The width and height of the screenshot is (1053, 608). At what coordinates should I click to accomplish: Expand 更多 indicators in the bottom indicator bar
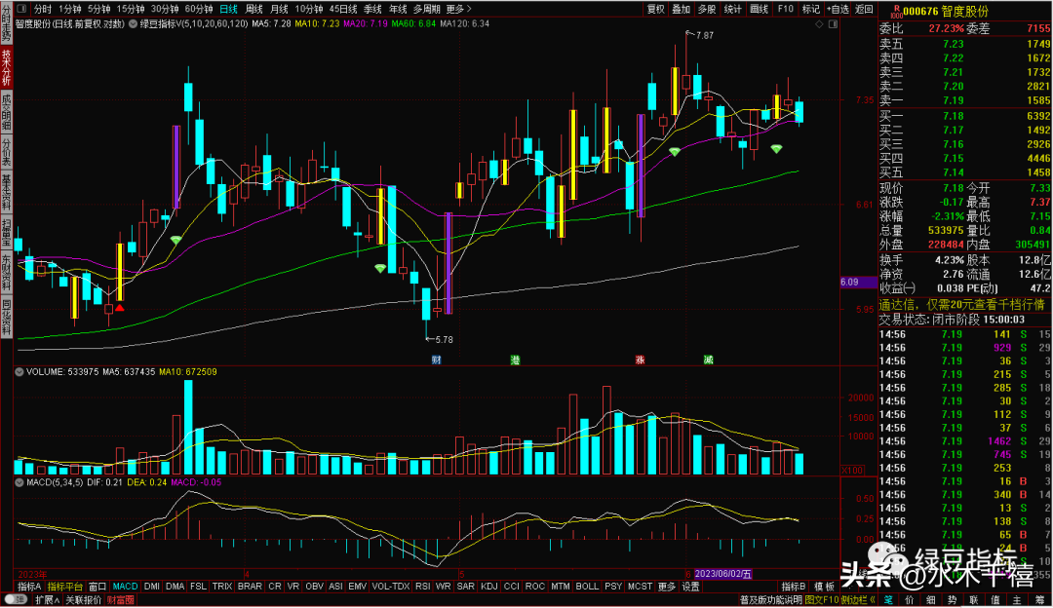[x=666, y=587]
